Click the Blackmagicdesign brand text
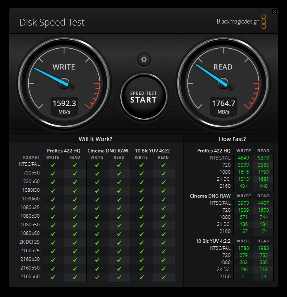The image size is (287, 297). pyautogui.click(x=238, y=22)
